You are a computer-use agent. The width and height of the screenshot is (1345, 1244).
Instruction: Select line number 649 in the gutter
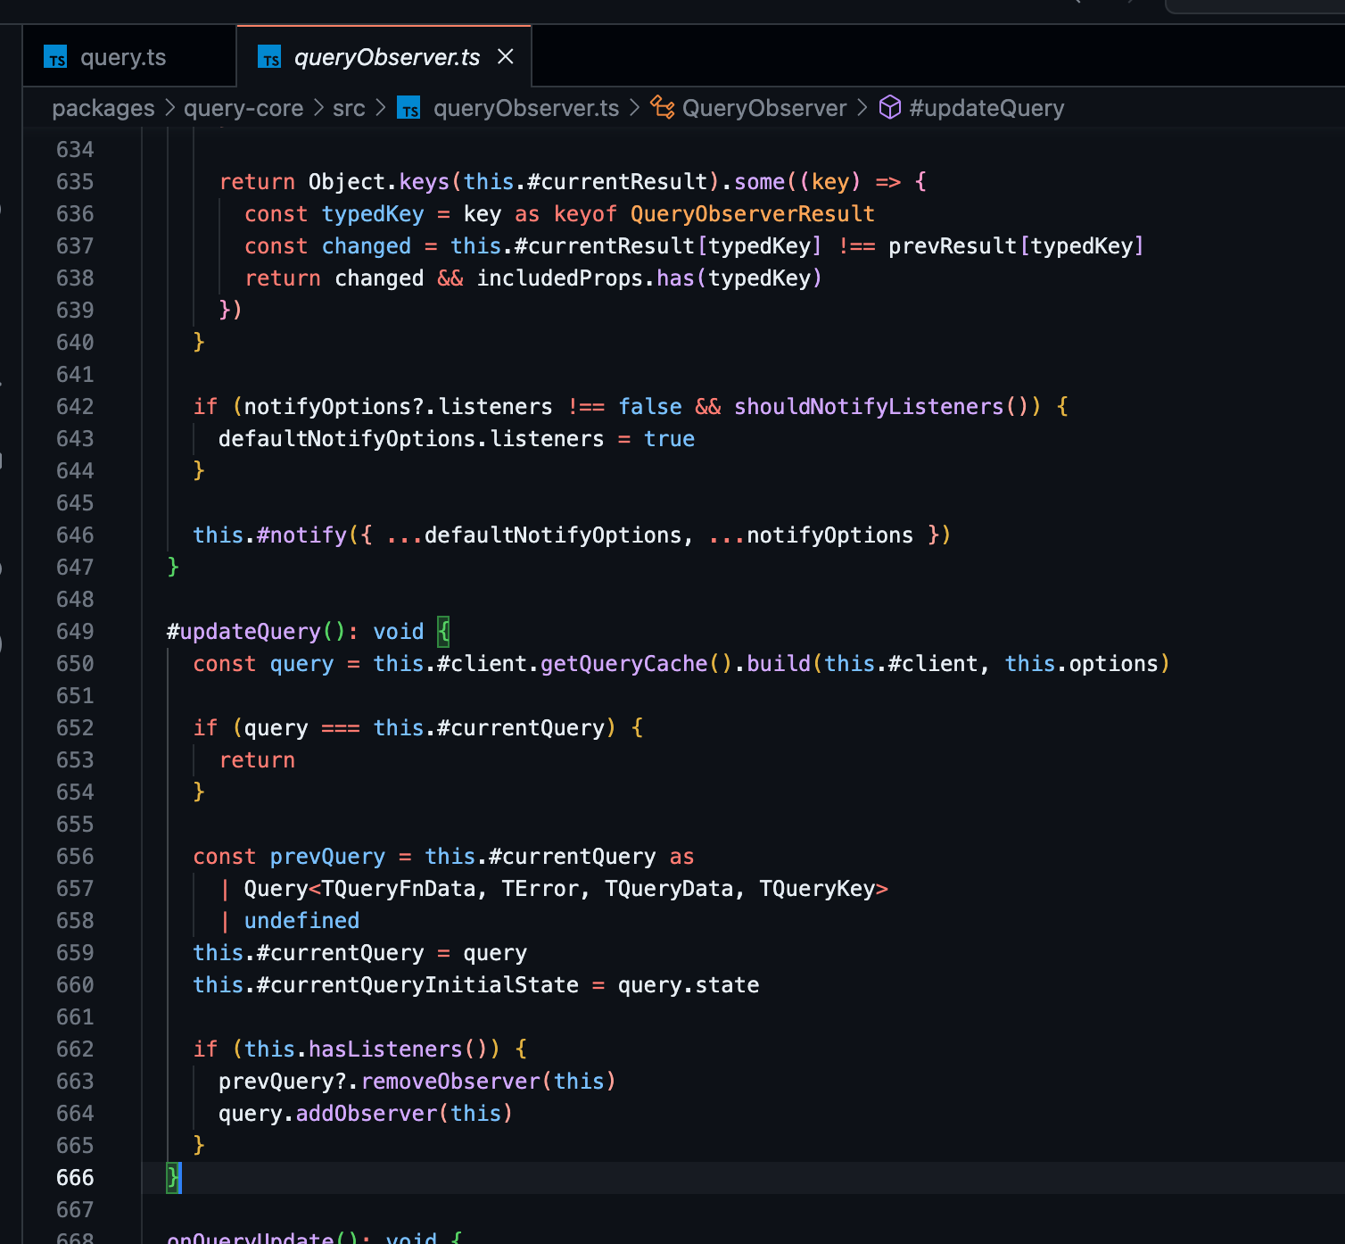(75, 632)
